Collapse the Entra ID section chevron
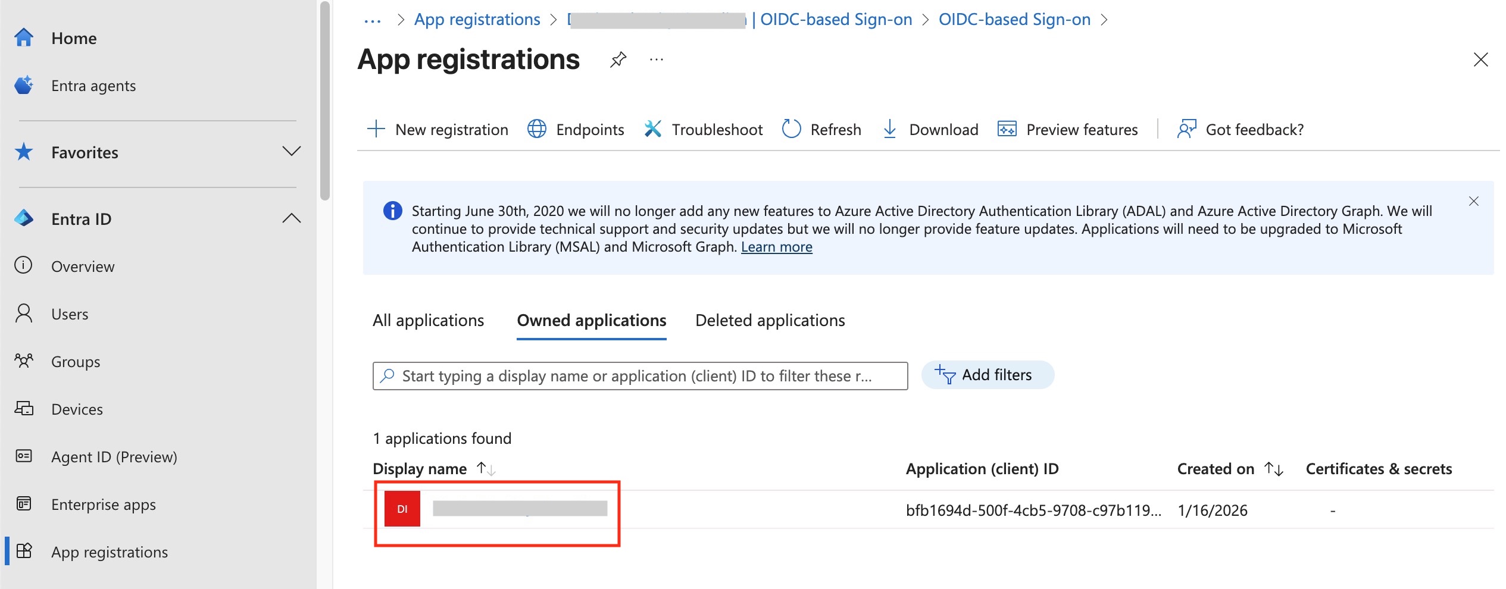 [291, 218]
